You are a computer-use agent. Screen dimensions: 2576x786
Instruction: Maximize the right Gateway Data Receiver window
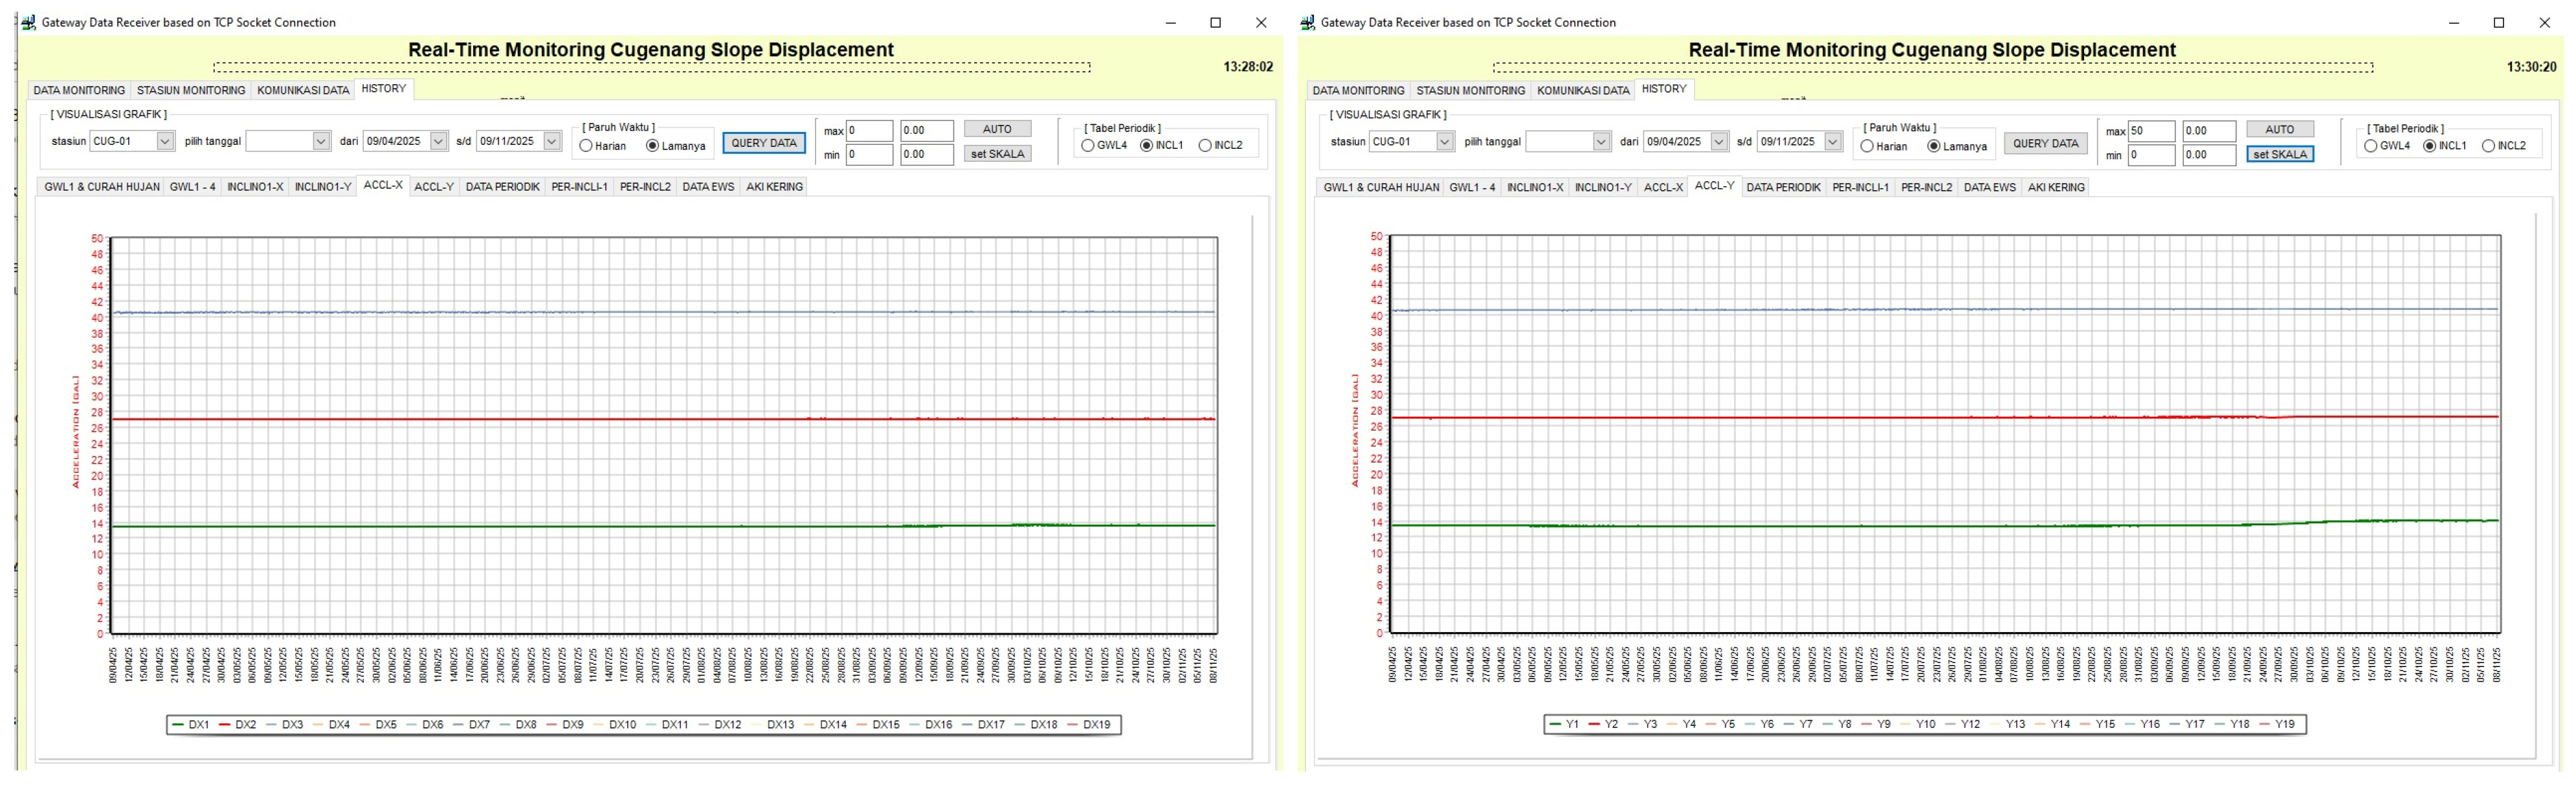[x=2499, y=23]
